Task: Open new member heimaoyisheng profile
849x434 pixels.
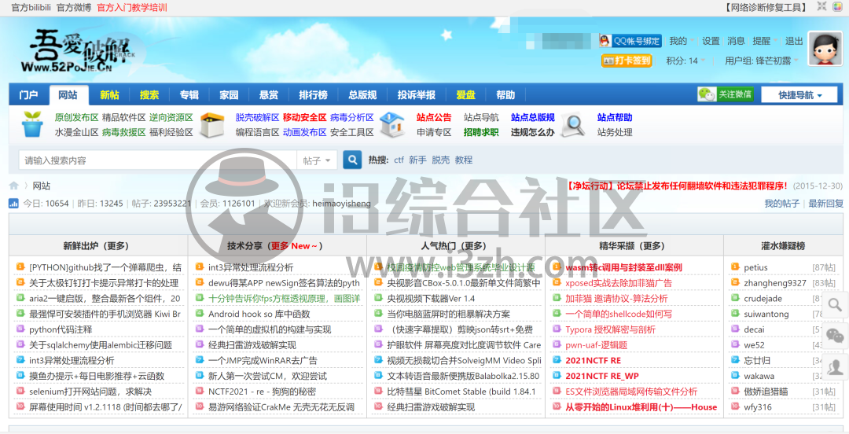Action: click(342, 203)
